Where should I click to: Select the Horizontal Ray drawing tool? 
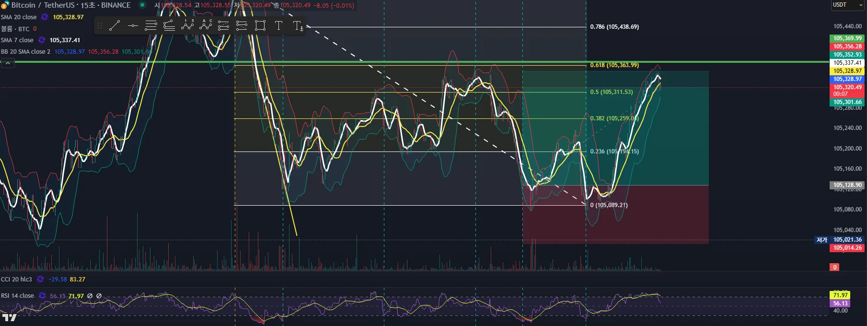pyautogui.click(x=133, y=25)
